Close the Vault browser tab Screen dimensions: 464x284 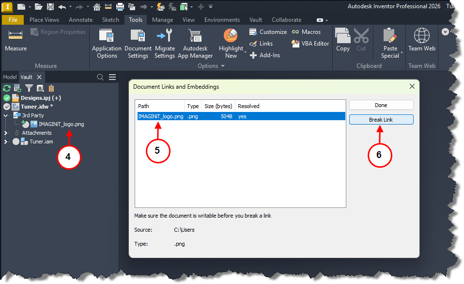[x=39, y=77]
